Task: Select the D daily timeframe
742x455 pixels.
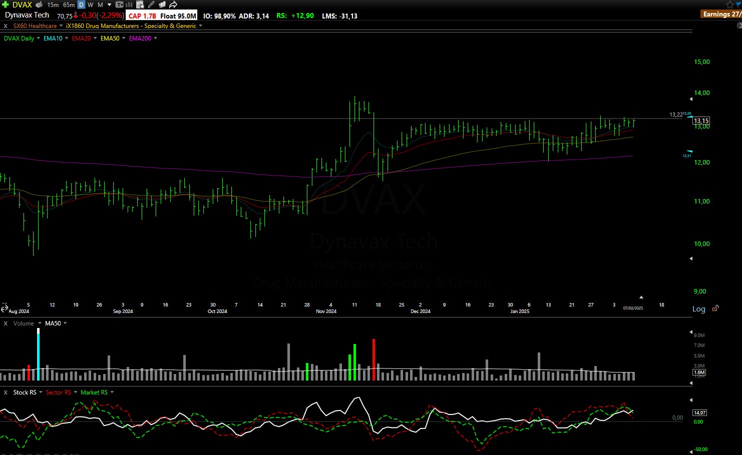Action: click(81, 4)
